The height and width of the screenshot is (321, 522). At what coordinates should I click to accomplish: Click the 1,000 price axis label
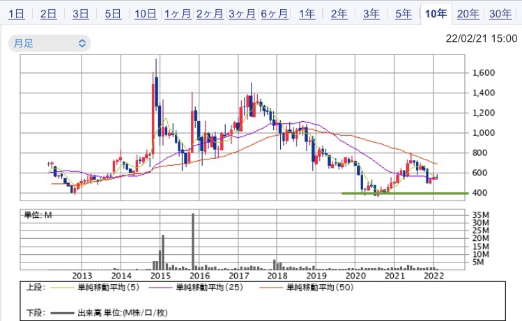point(484,133)
